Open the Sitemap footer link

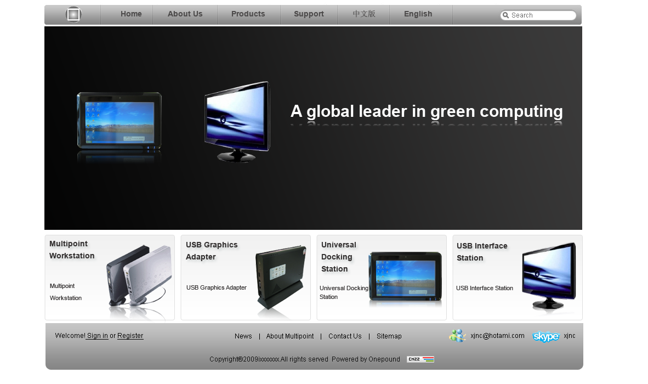[389, 336]
